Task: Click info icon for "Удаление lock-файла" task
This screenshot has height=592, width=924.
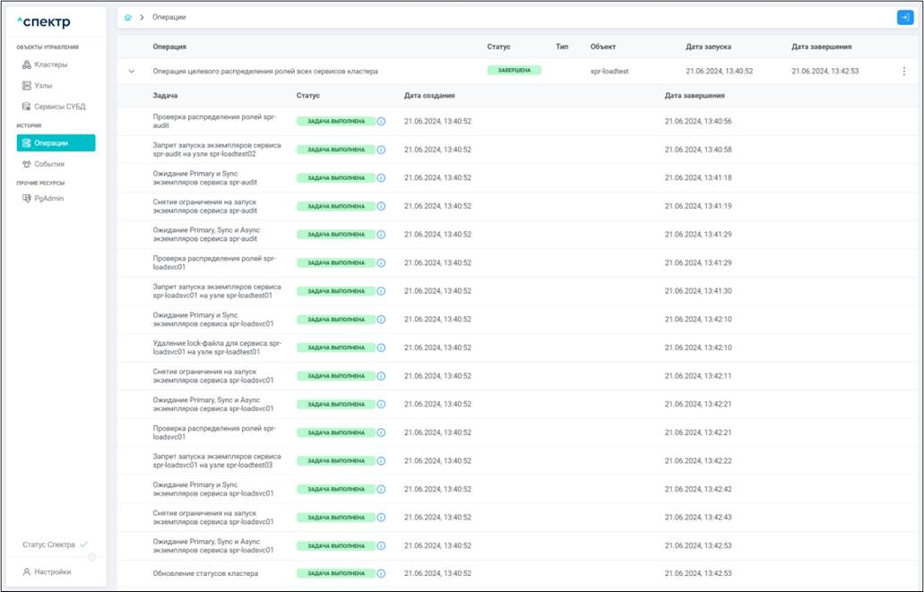Action: click(381, 347)
